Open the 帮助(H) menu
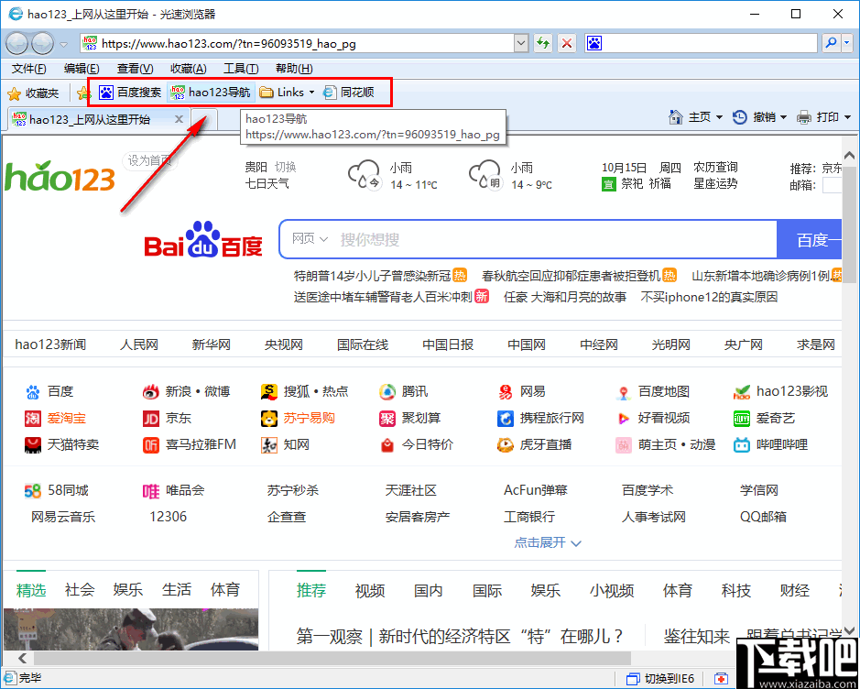Viewport: 860px width, 689px height. (294, 69)
